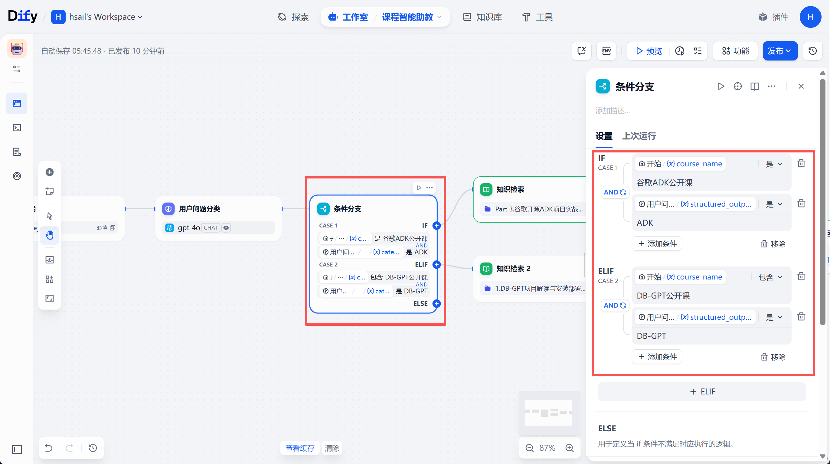Viewport: 830px width, 464px height.
Task: Toggle the AND operator in CASE 1
Action: 615,192
